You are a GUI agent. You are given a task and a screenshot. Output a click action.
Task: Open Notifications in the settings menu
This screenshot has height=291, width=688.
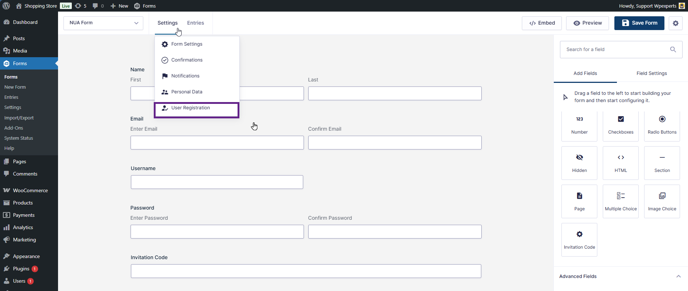tap(185, 76)
